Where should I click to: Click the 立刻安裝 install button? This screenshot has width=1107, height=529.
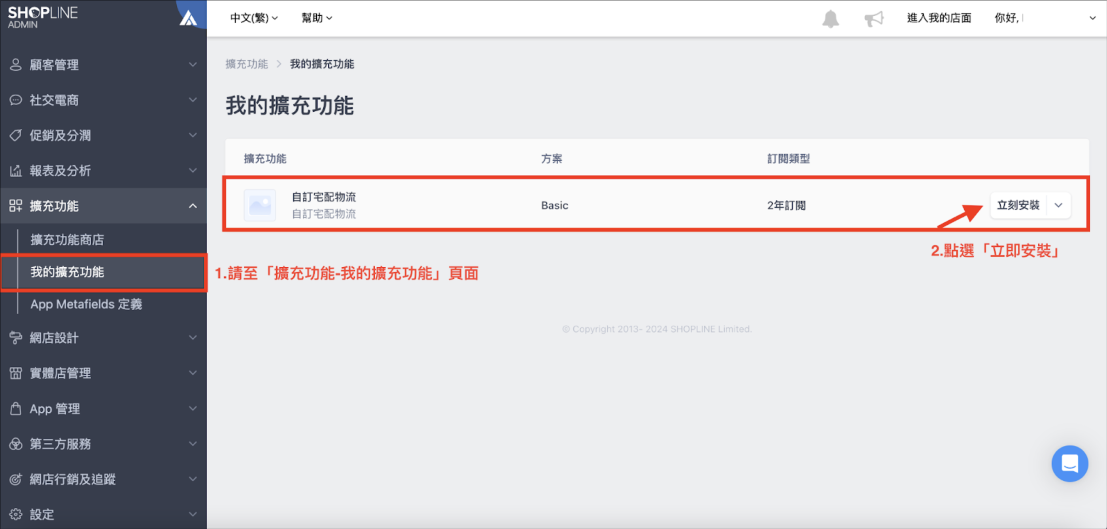(x=1018, y=205)
